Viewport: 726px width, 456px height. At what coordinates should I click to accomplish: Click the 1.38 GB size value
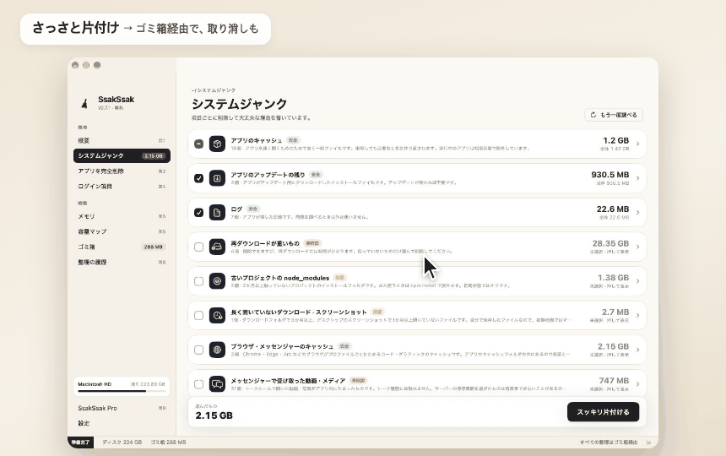(x=613, y=277)
